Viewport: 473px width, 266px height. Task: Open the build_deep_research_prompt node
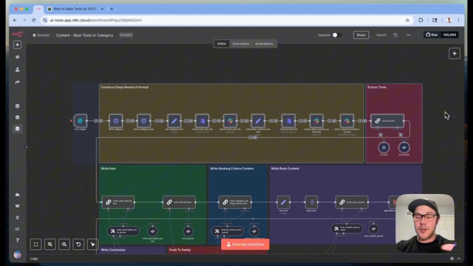(x=258, y=121)
